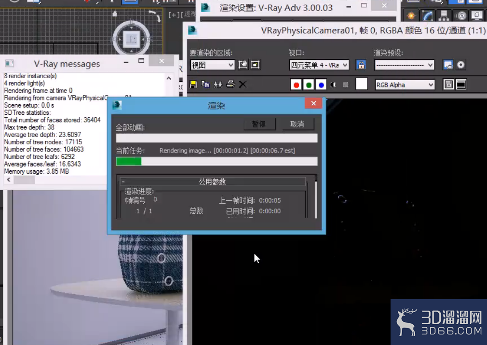Screen dimensions: 487x345
Task: Open Render Setup from the frame window icon
Action: point(448,65)
